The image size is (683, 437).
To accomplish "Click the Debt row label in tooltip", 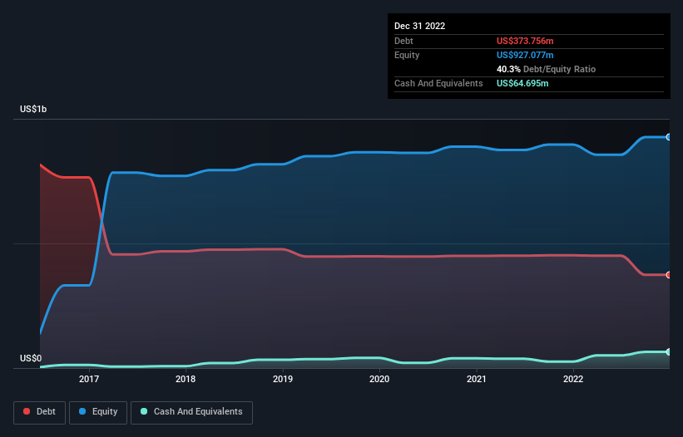I will (x=403, y=41).
